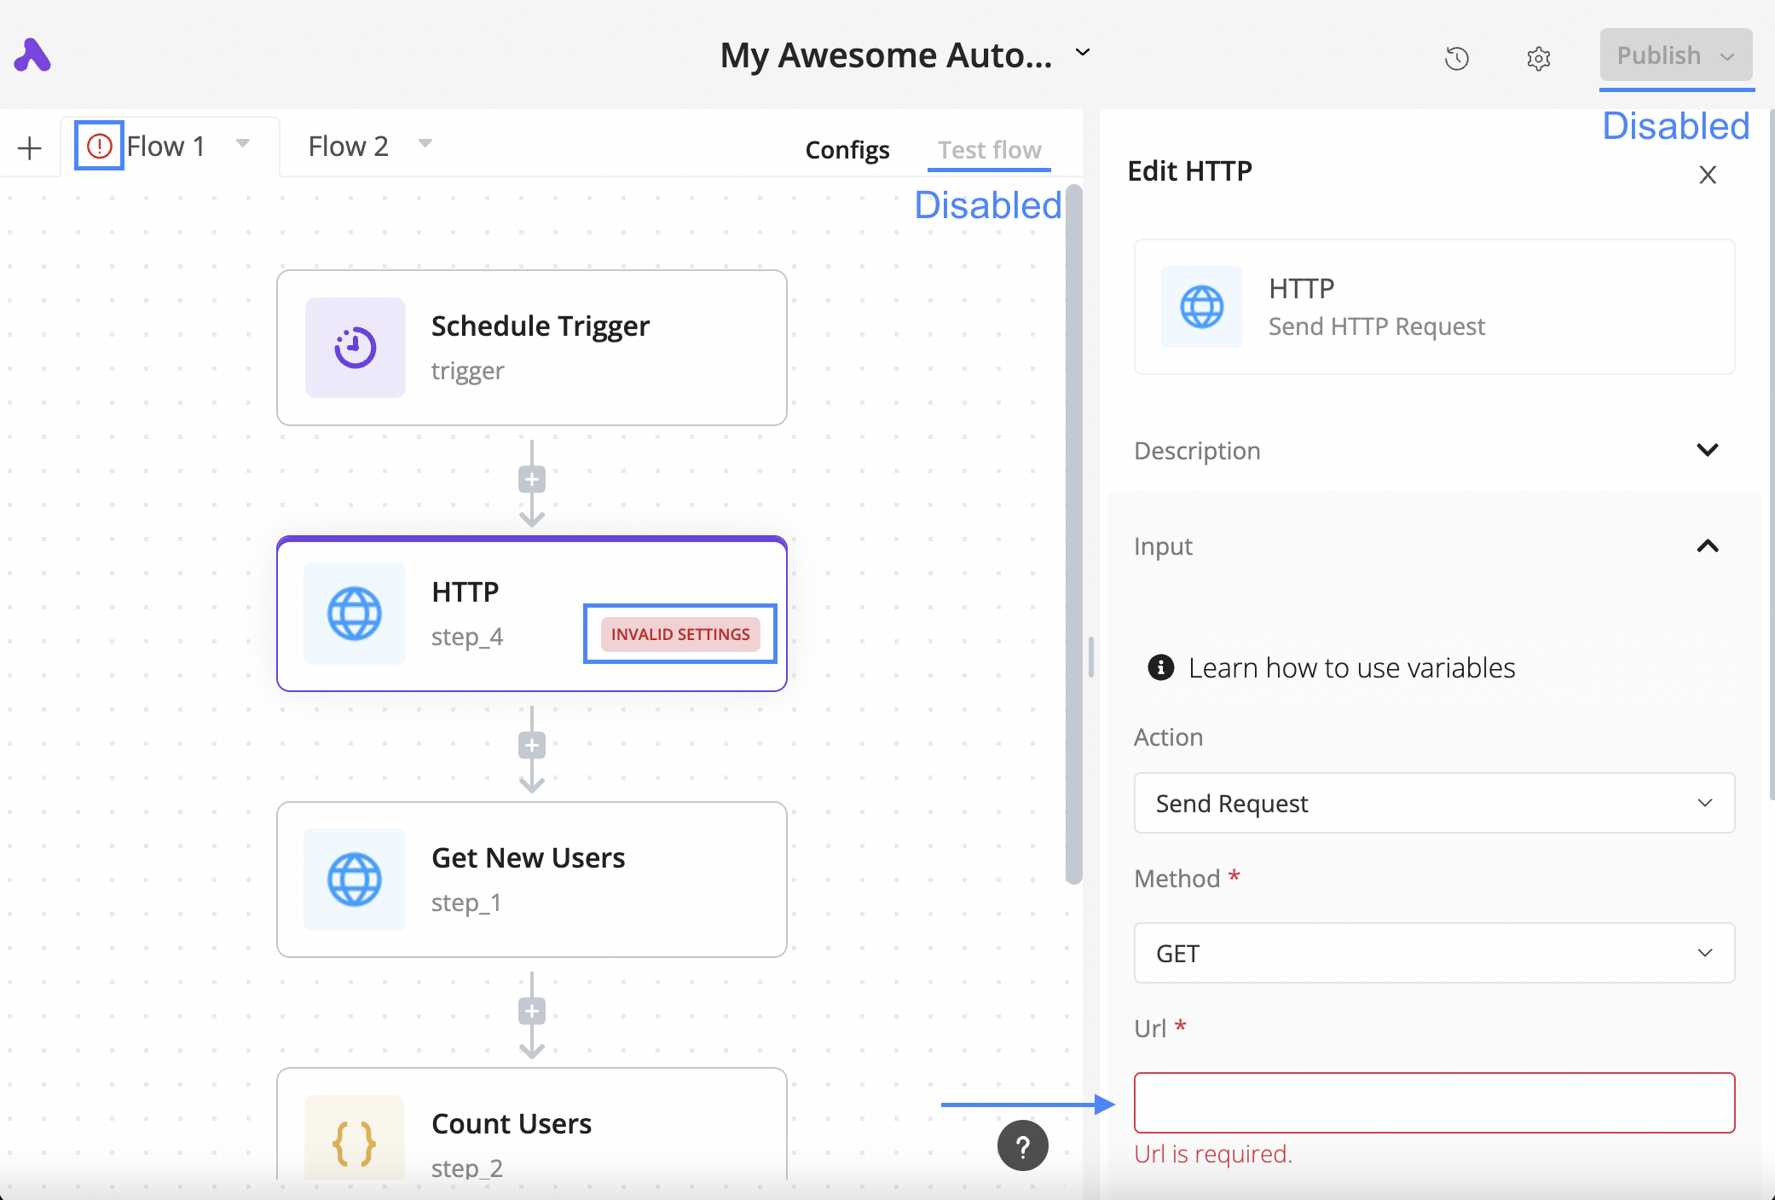This screenshot has height=1200, width=1775.
Task: Open the Configs tab
Action: pyautogui.click(x=847, y=150)
